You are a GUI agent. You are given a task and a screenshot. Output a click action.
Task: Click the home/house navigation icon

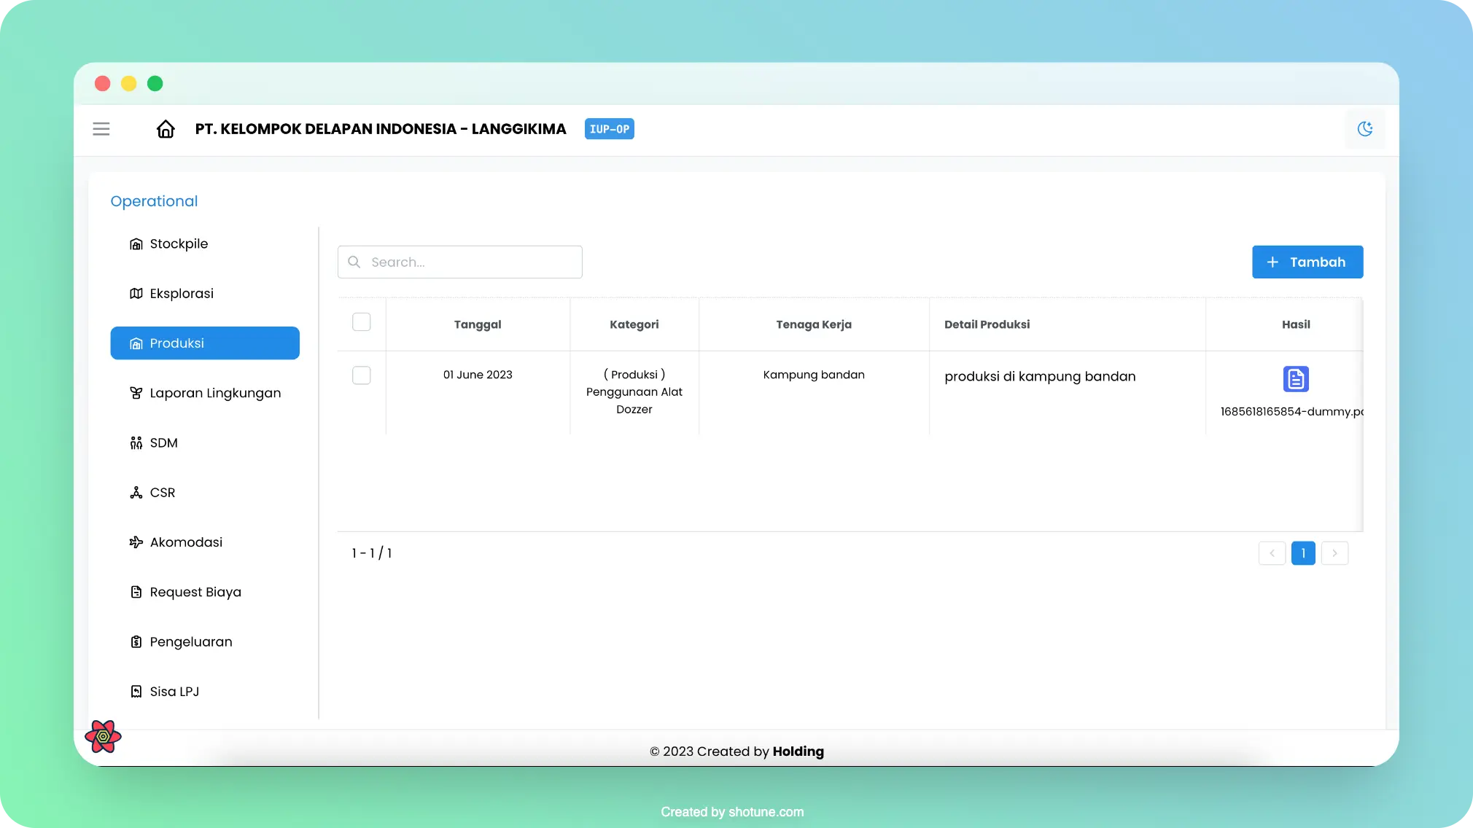pyautogui.click(x=166, y=128)
